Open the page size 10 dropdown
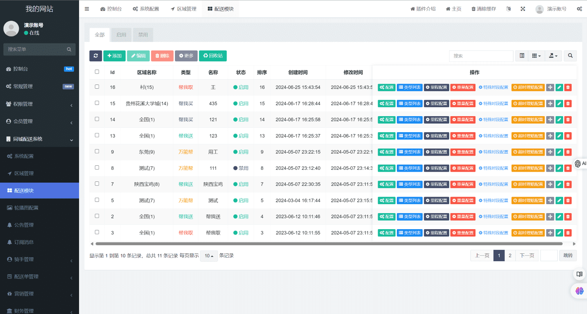This screenshot has width=587, height=314. [209, 256]
